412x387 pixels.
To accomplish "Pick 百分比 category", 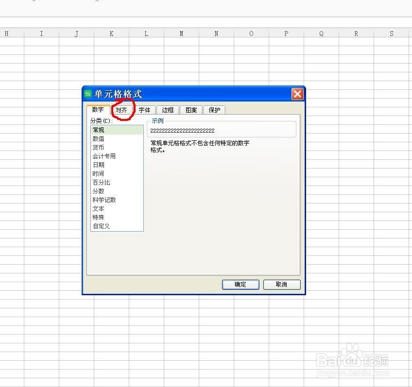I will pyautogui.click(x=117, y=183).
